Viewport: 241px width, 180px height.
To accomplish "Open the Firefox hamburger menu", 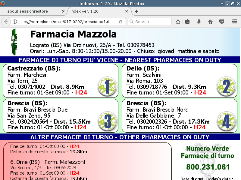I will pos(235,22).
